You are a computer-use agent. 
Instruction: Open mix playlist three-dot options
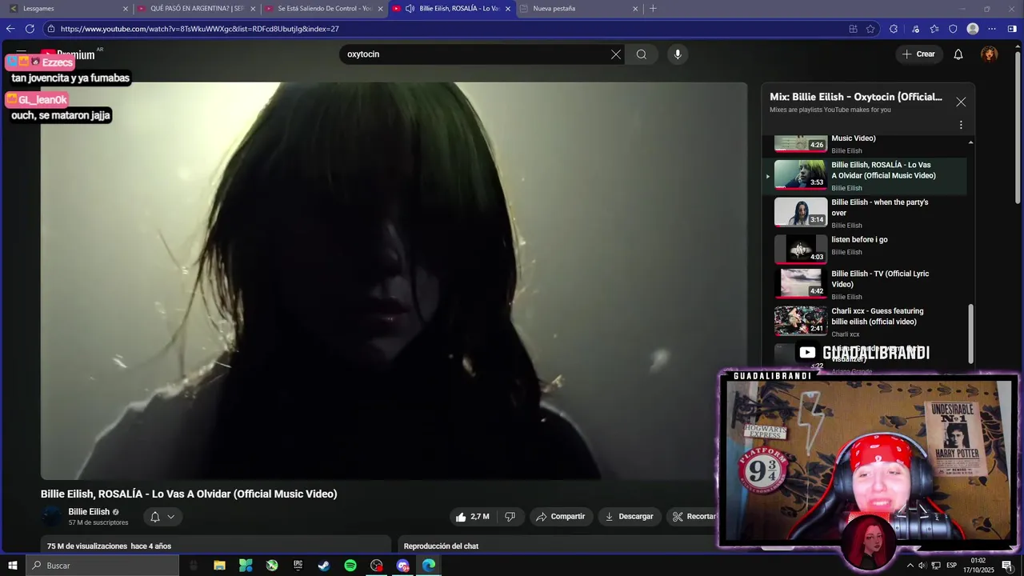coord(961,125)
